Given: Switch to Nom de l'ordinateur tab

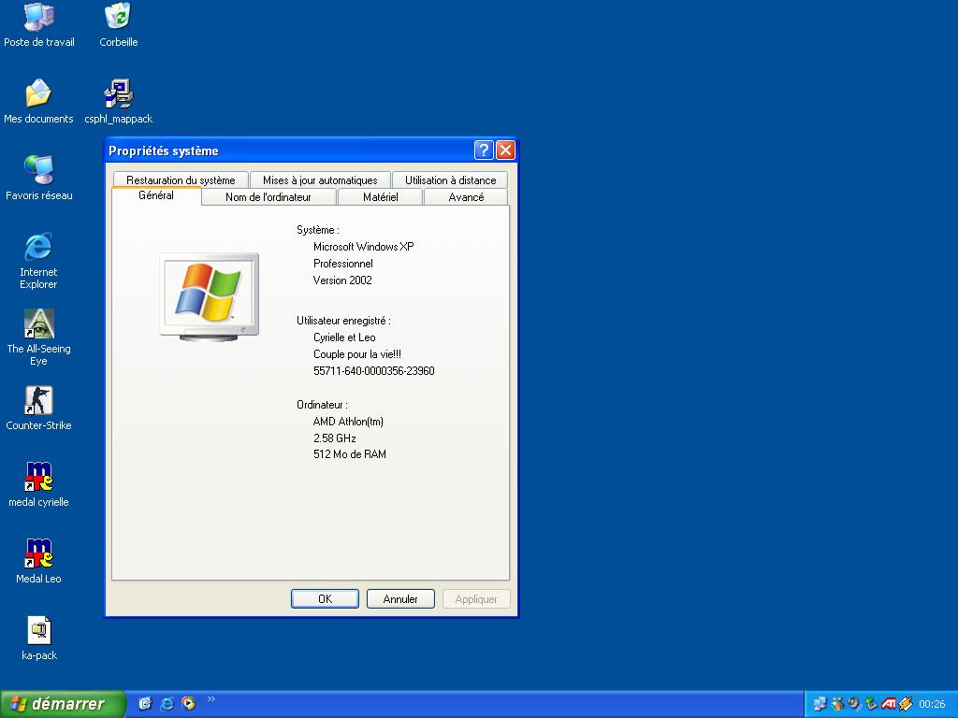Looking at the screenshot, I should (x=269, y=197).
